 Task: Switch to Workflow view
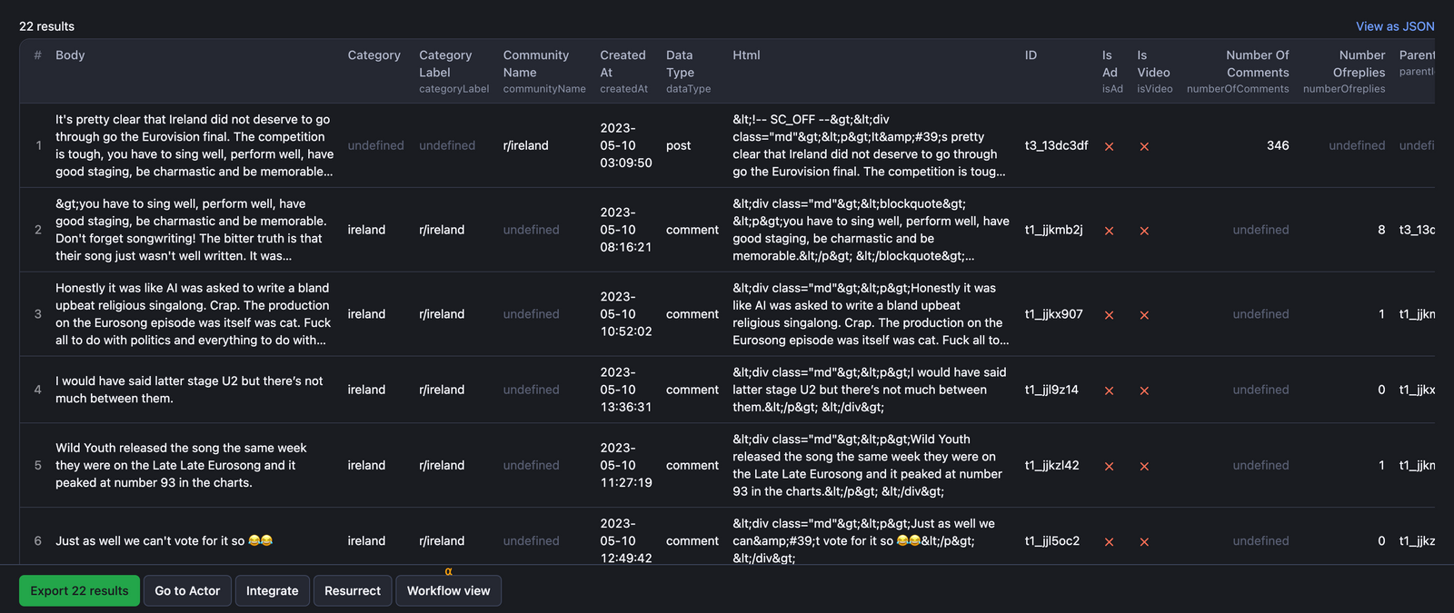tap(448, 591)
